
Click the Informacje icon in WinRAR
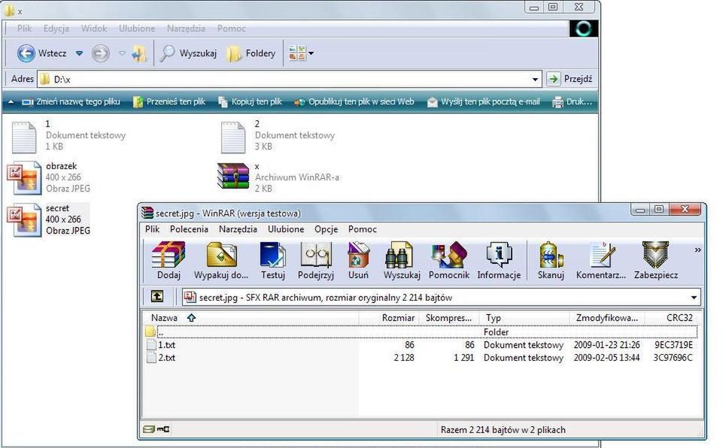pos(499,260)
